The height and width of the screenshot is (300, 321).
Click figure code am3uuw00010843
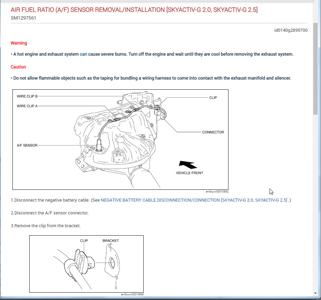(132, 294)
